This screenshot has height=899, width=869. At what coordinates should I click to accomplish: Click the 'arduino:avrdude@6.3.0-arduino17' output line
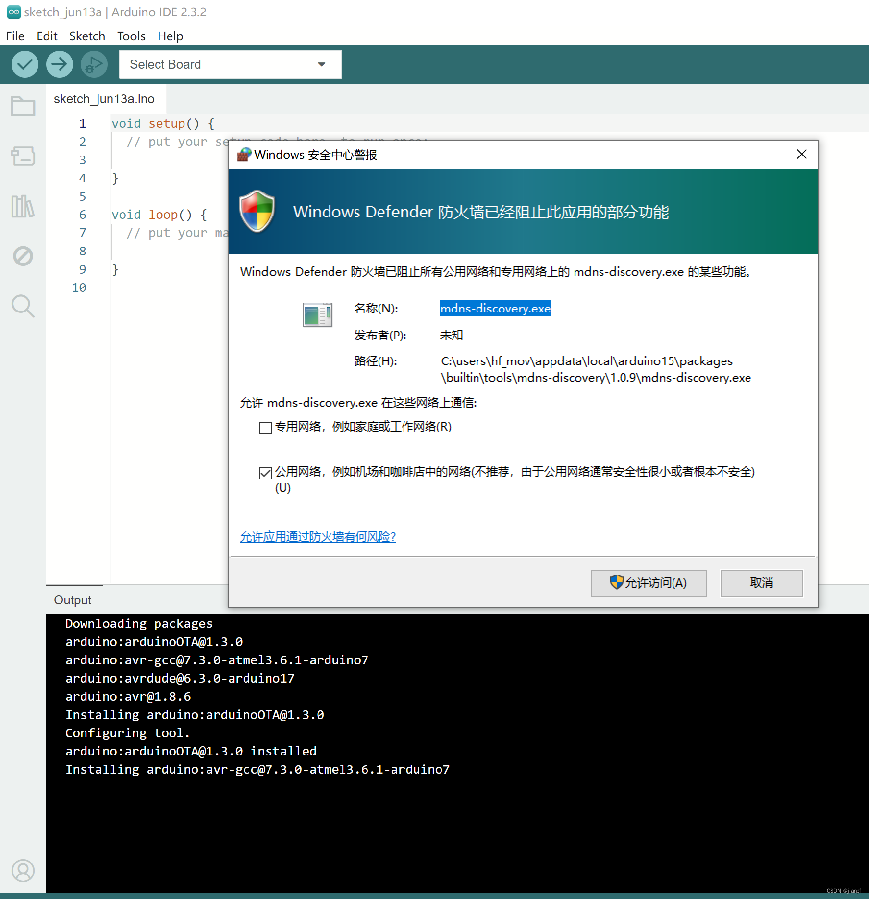(180, 678)
